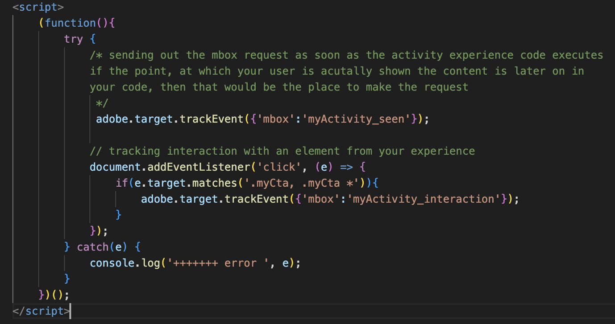The width and height of the screenshot is (615, 324).
Task: Click the '+++++++ error ' string
Action: (x=218, y=263)
